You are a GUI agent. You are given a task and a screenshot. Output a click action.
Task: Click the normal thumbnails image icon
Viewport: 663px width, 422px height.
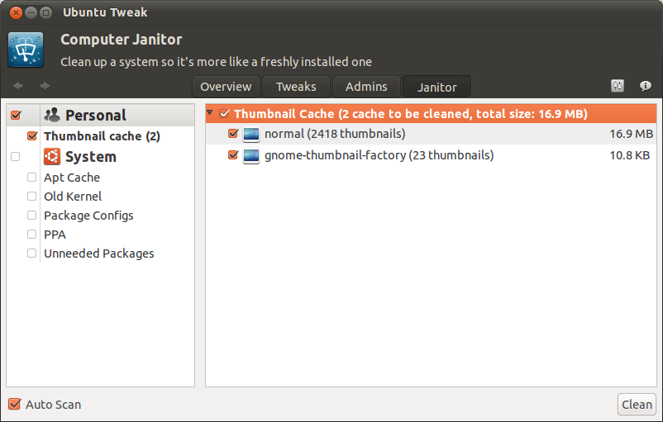pyautogui.click(x=251, y=135)
